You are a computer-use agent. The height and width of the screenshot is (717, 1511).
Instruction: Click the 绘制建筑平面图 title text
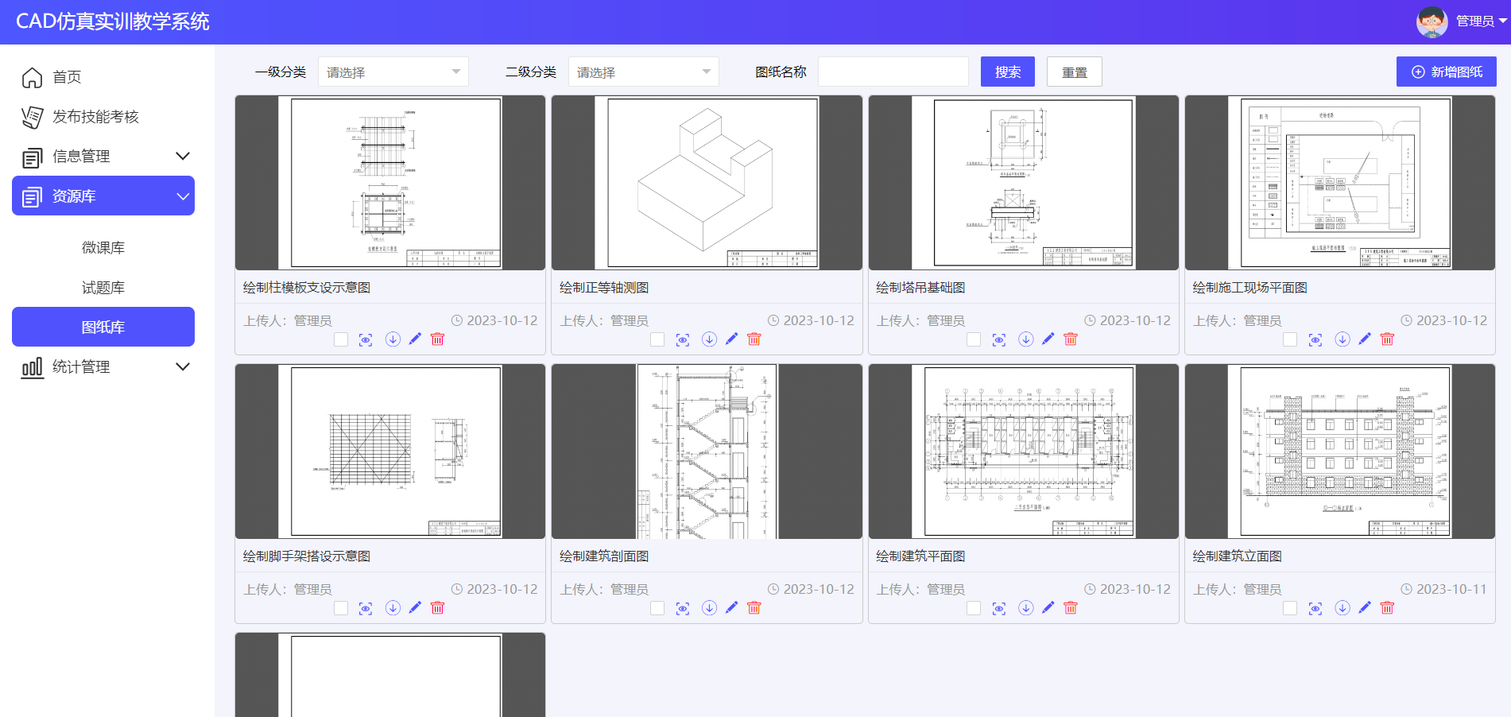(920, 556)
